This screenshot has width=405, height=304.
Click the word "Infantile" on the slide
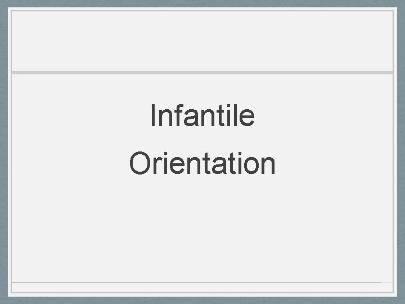[202, 116]
